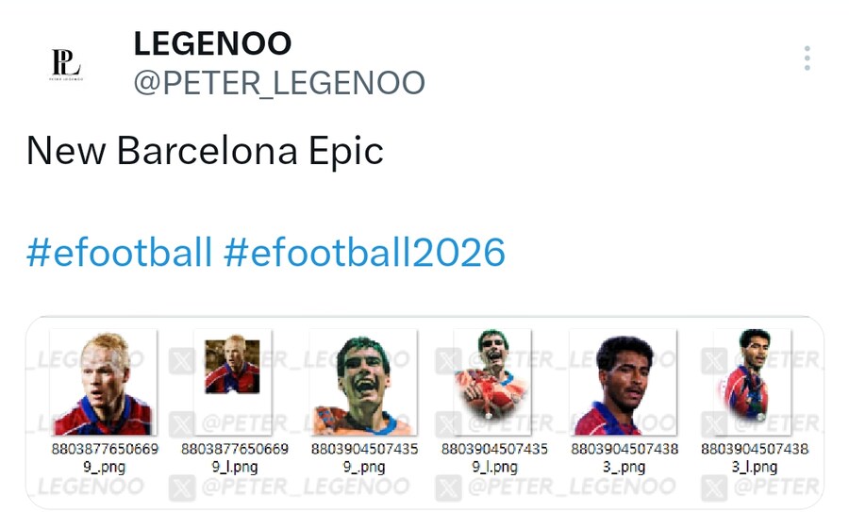Open thumbnail for file 88038776506699_.png
The width and height of the screenshot is (849, 512).
tap(104, 382)
